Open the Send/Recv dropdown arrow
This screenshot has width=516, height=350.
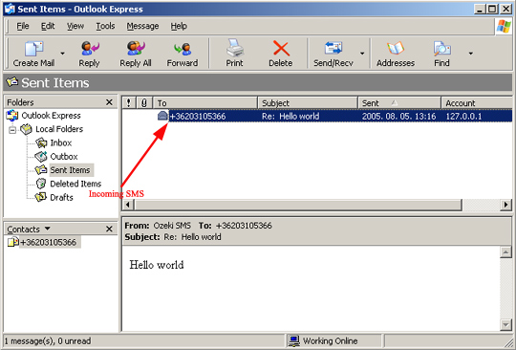(x=362, y=54)
